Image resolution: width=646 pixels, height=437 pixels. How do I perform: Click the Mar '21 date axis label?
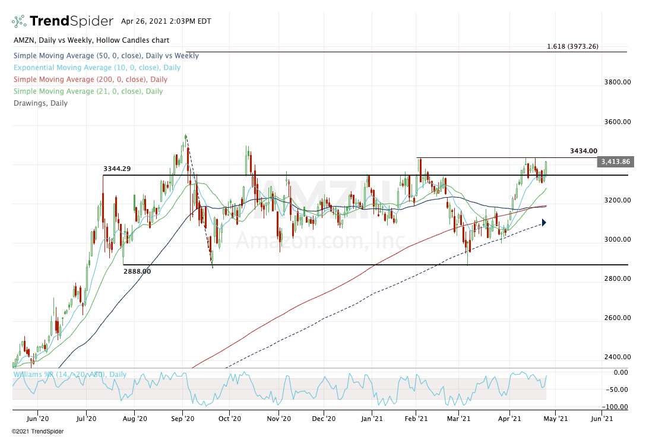coord(458,419)
